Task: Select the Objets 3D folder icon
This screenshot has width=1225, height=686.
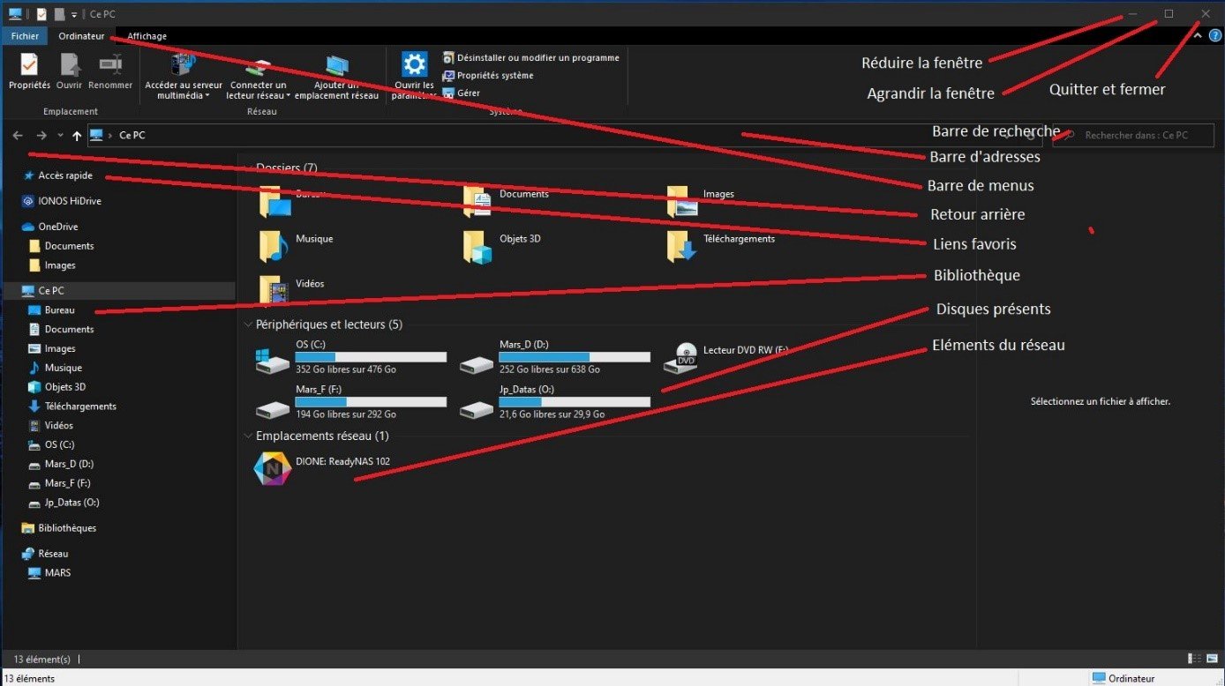Action: click(x=478, y=248)
